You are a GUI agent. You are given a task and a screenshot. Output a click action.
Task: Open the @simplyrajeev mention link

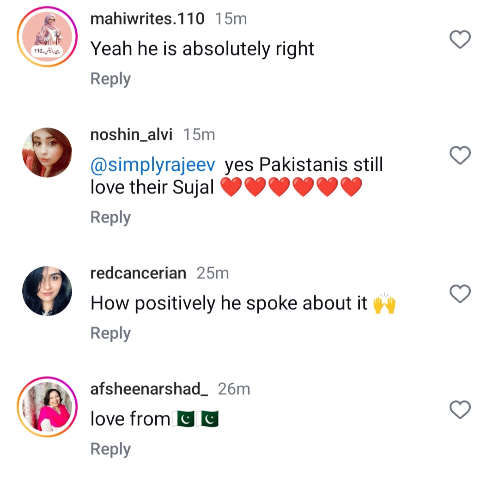point(152,164)
